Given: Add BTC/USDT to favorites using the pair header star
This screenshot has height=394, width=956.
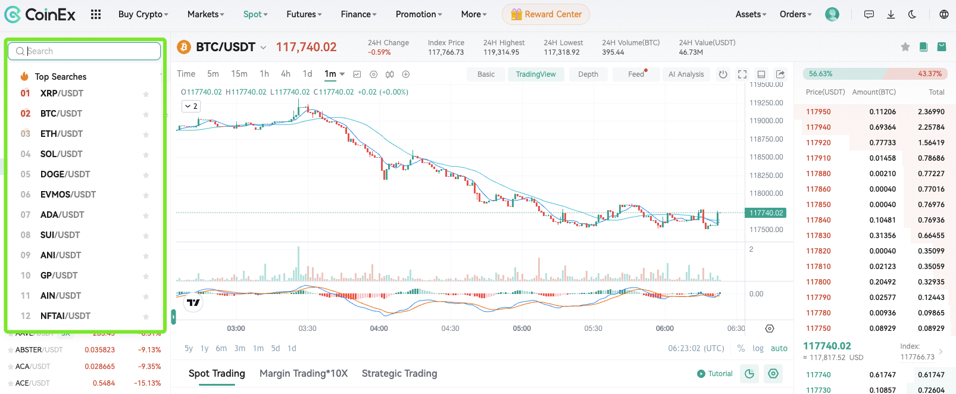Looking at the screenshot, I should tap(905, 46).
